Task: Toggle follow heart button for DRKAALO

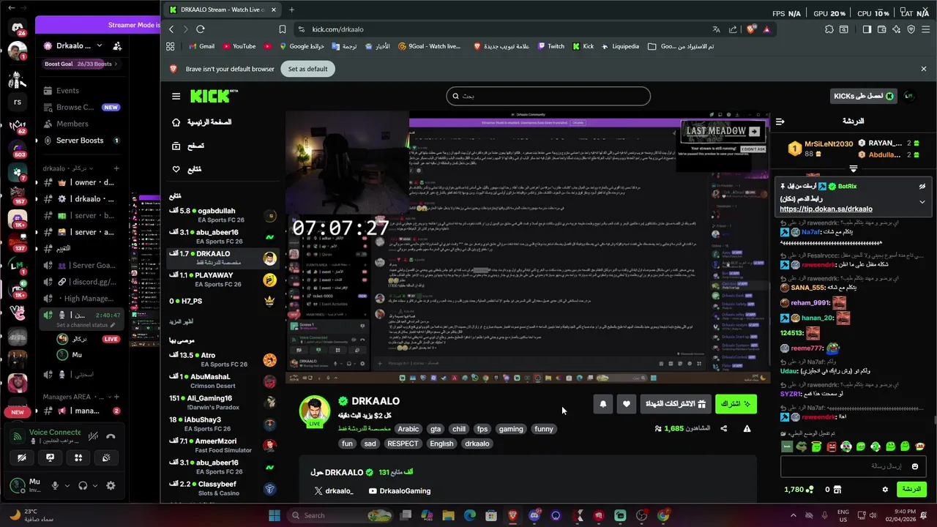Action: pyautogui.click(x=627, y=403)
